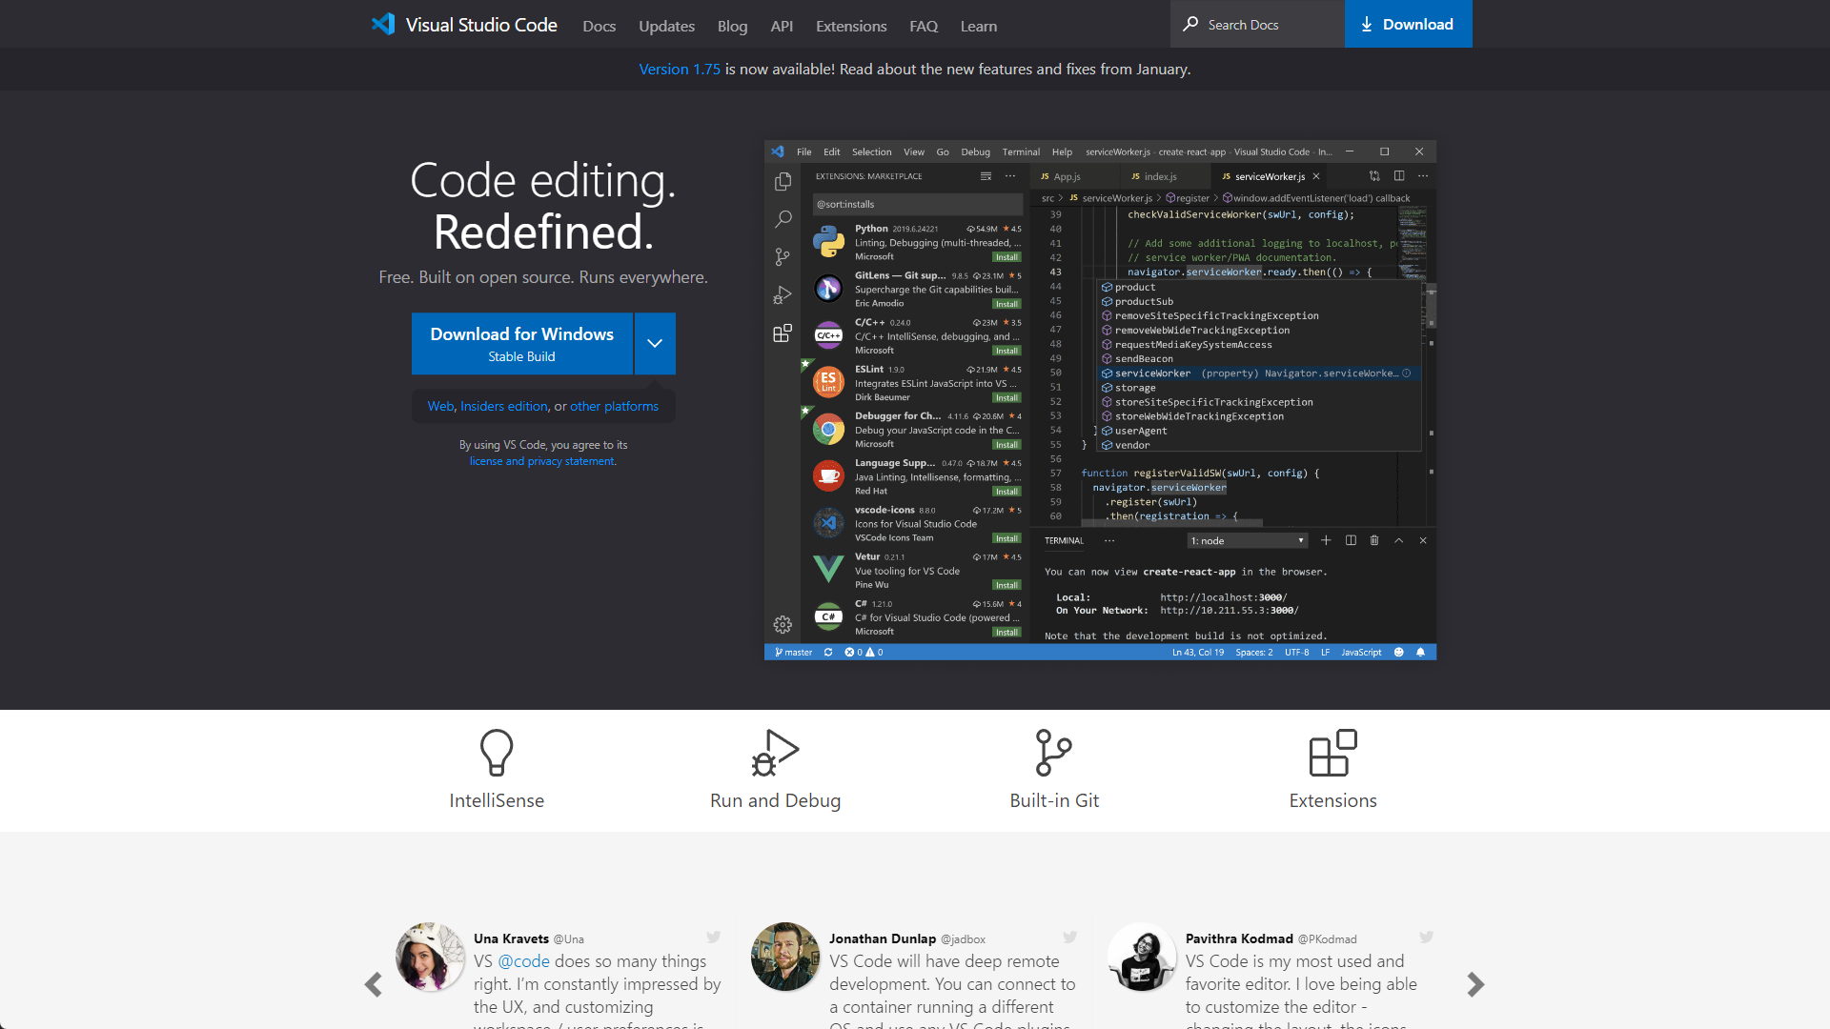The width and height of the screenshot is (1830, 1029).
Task: Click Download for Windows stable build button
Action: pyautogui.click(x=521, y=344)
